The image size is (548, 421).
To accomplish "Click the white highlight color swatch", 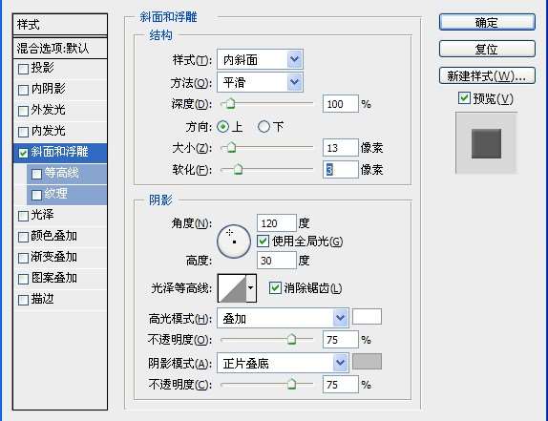I will click(x=367, y=317).
